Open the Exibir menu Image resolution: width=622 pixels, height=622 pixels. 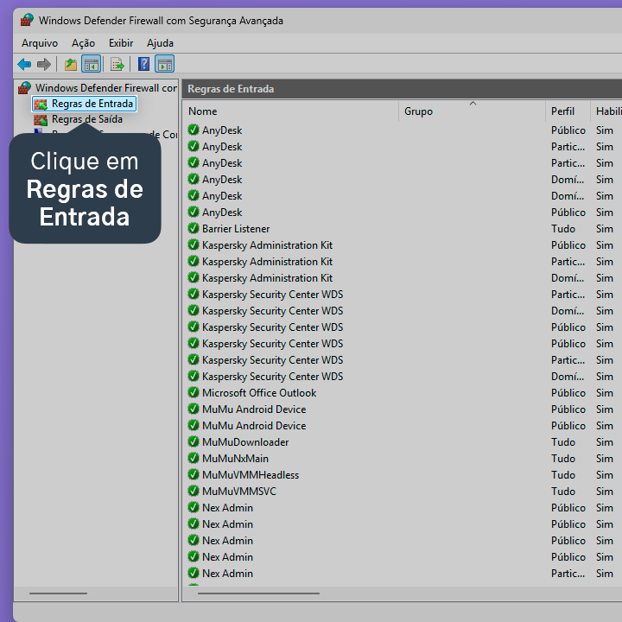point(121,43)
